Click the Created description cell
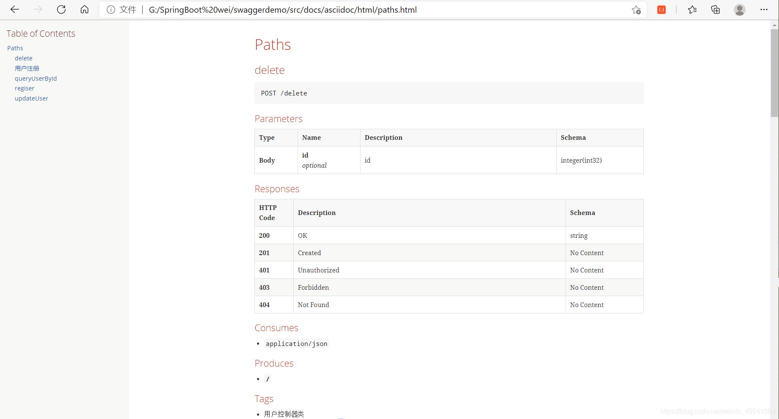 (x=429, y=253)
